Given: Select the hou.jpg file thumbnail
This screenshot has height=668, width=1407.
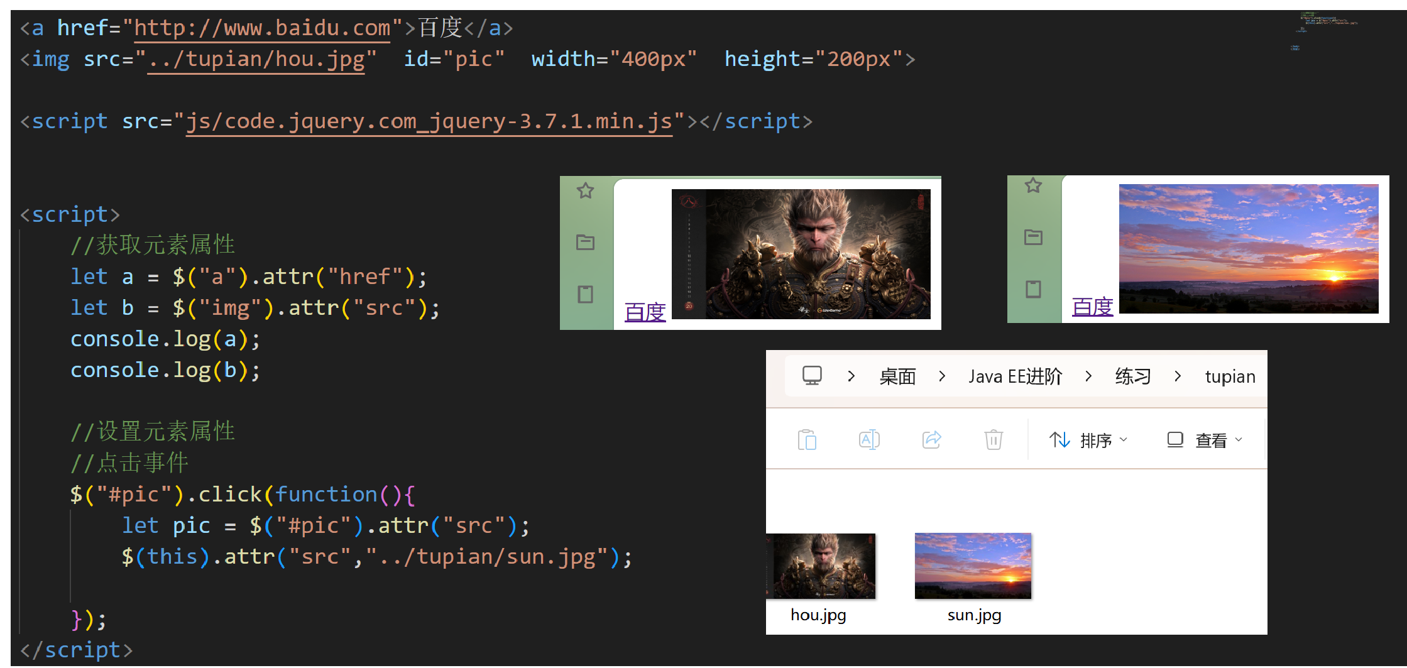Looking at the screenshot, I should pyautogui.click(x=821, y=566).
